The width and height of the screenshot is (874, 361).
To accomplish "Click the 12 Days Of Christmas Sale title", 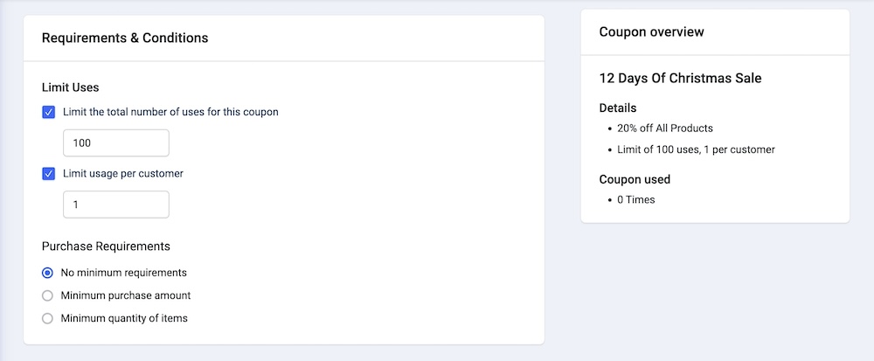I will [x=680, y=79].
